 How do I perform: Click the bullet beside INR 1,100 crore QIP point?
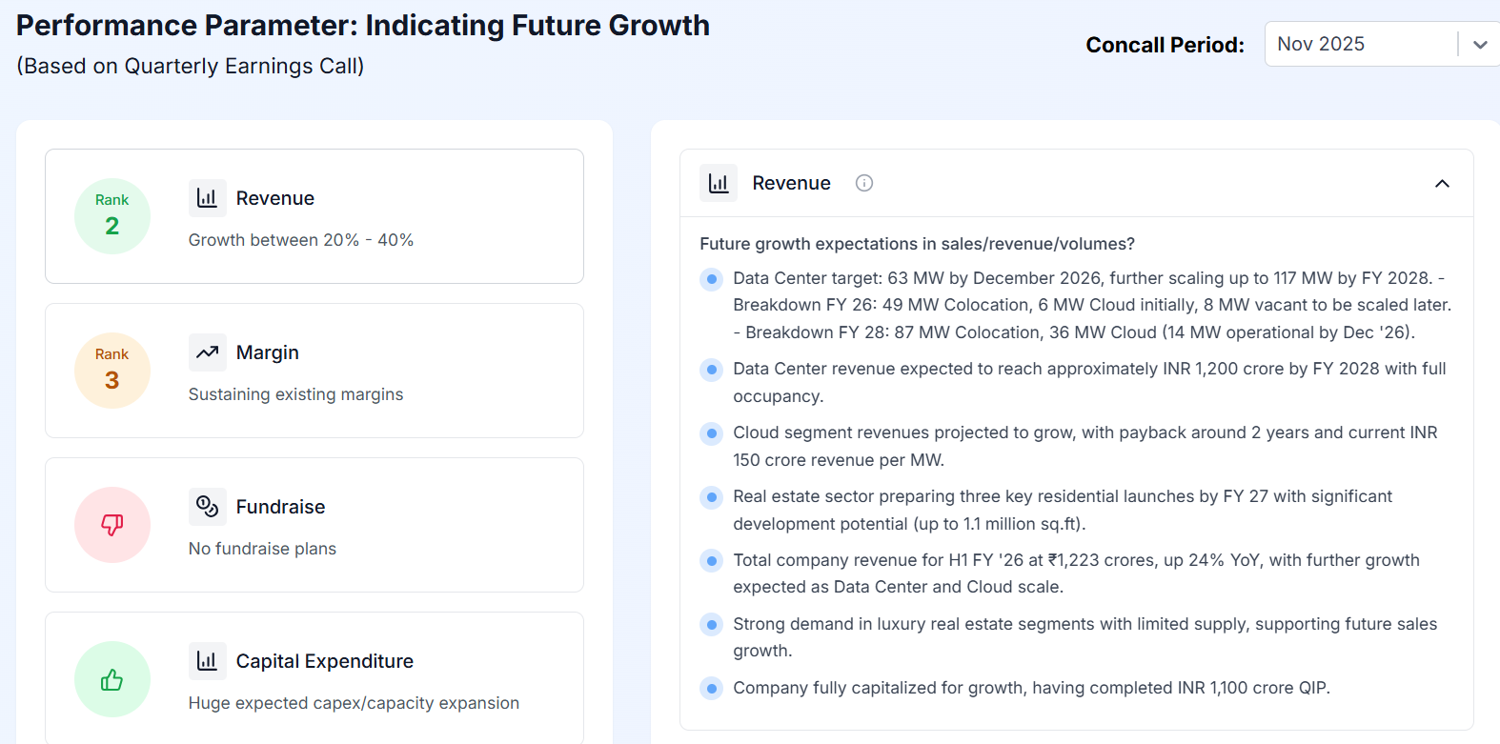click(x=712, y=688)
